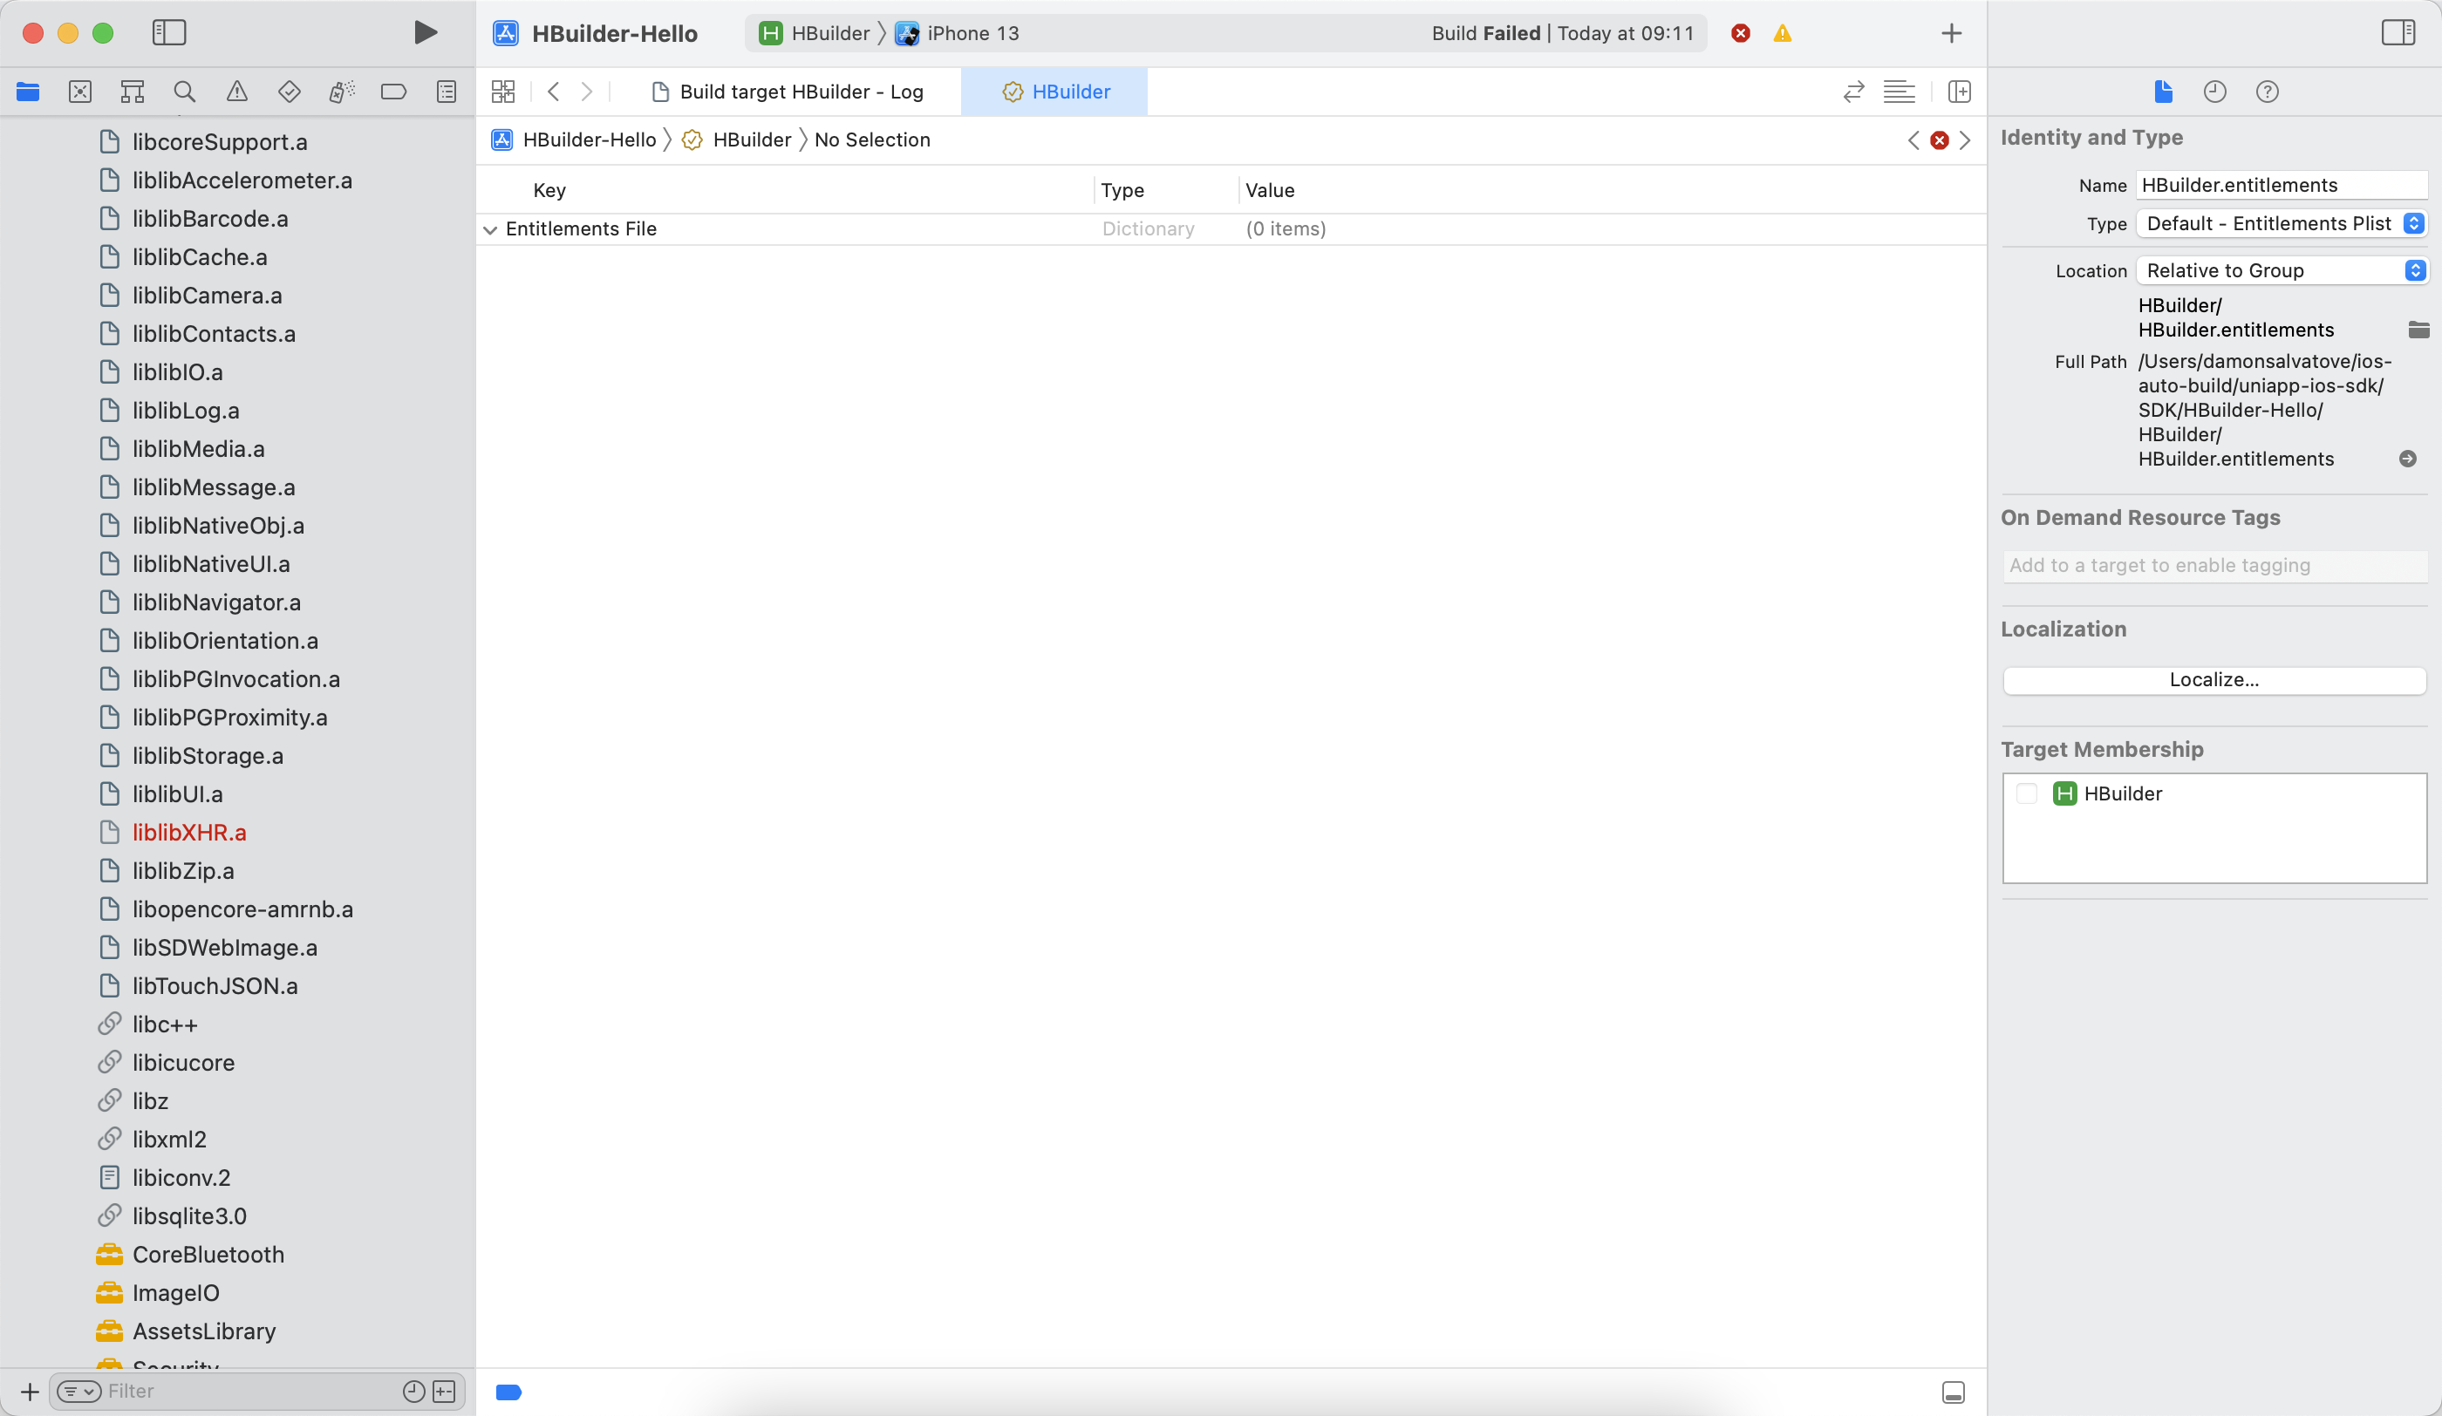Click the Localize… button
Screen dimensions: 2442x1416
2213,680
